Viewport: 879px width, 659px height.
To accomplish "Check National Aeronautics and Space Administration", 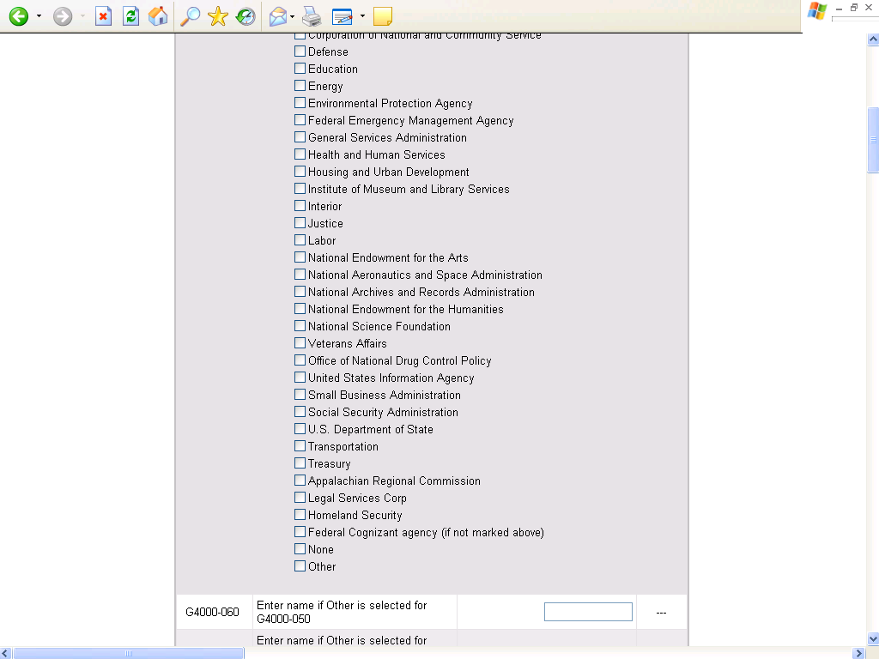I will tap(300, 275).
